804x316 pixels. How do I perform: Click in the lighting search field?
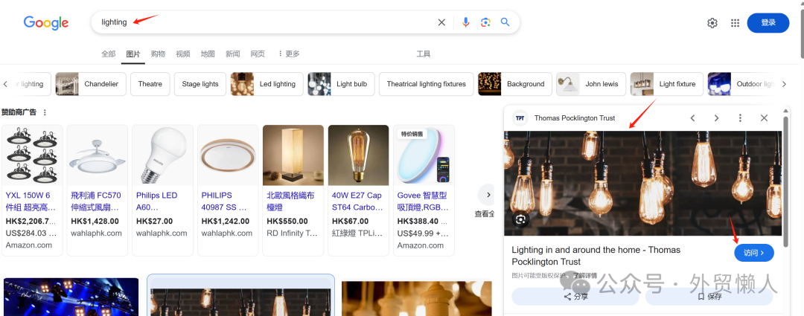(x=261, y=22)
